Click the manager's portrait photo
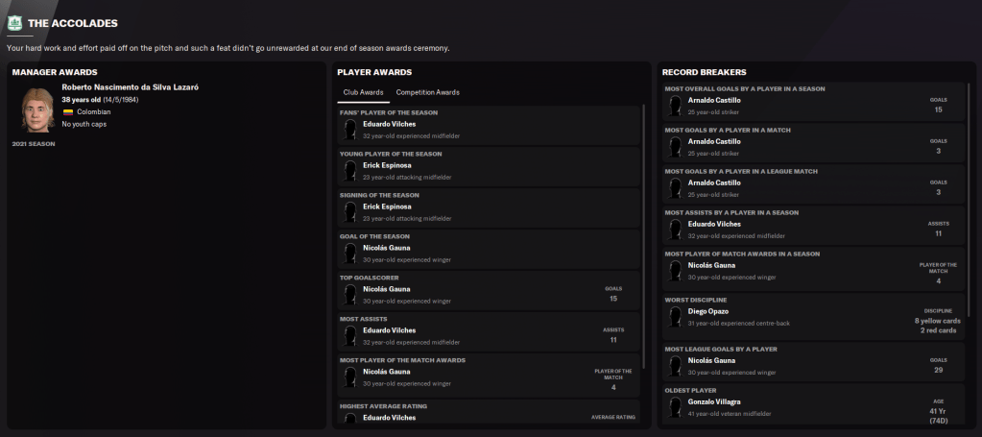 coord(38,109)
